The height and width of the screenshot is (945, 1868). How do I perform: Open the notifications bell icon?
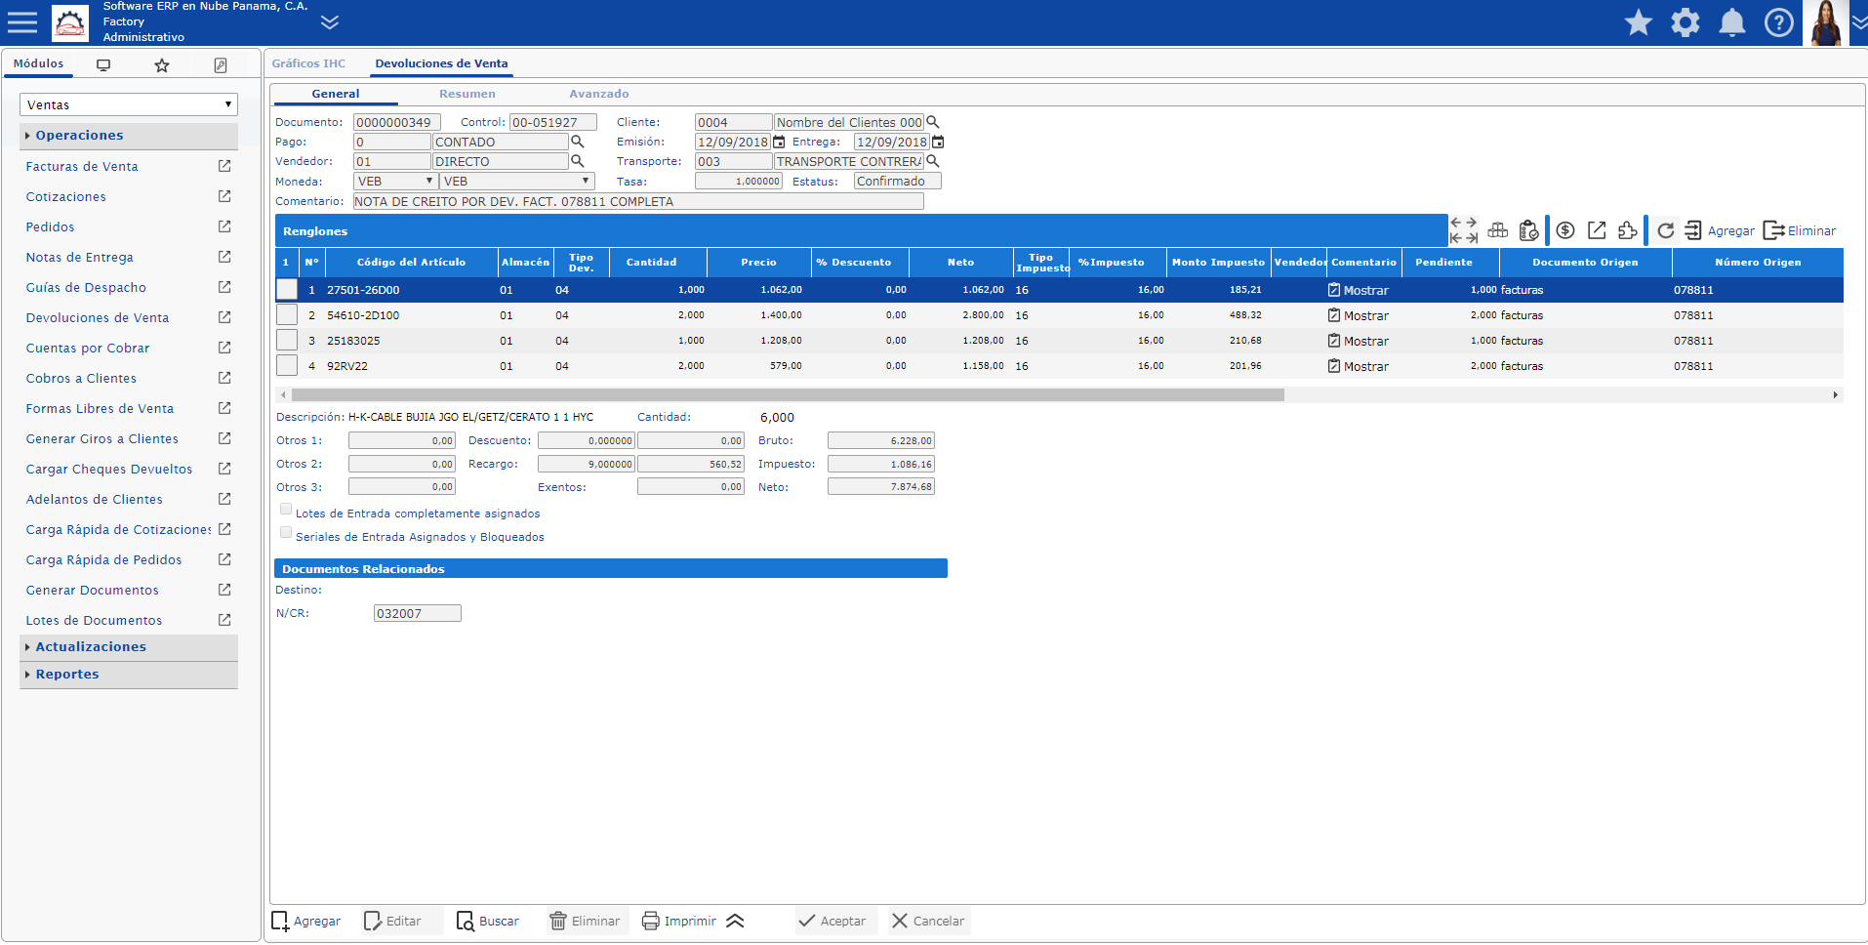pyautogui.click(x=1731, y=22)
